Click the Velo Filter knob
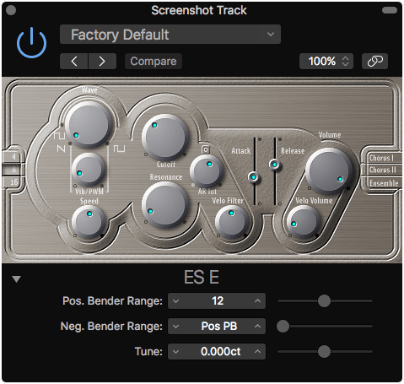The height and width of the screenshot is (384, 404). click(x=232, y=222)
